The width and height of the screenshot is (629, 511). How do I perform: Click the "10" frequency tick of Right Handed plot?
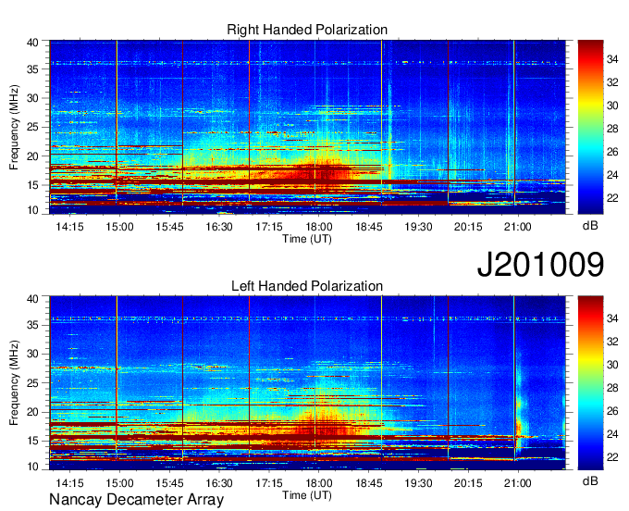click(x=32, y=210)
